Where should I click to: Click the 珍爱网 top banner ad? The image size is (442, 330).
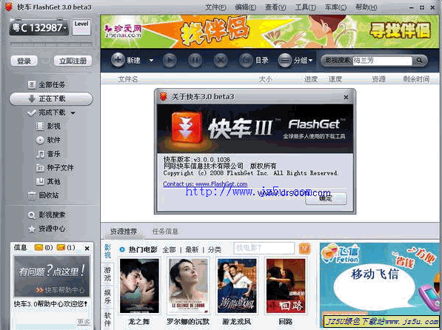[269, 32]
